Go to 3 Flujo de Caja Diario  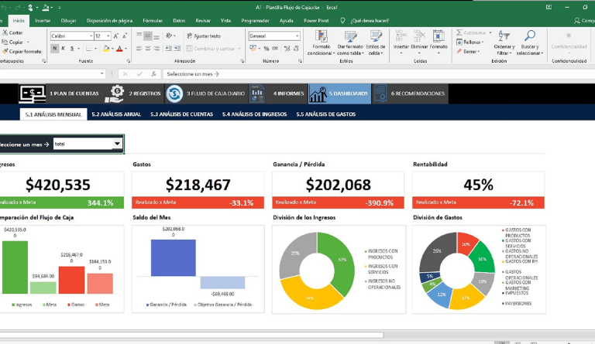click(x=174, y=94)
